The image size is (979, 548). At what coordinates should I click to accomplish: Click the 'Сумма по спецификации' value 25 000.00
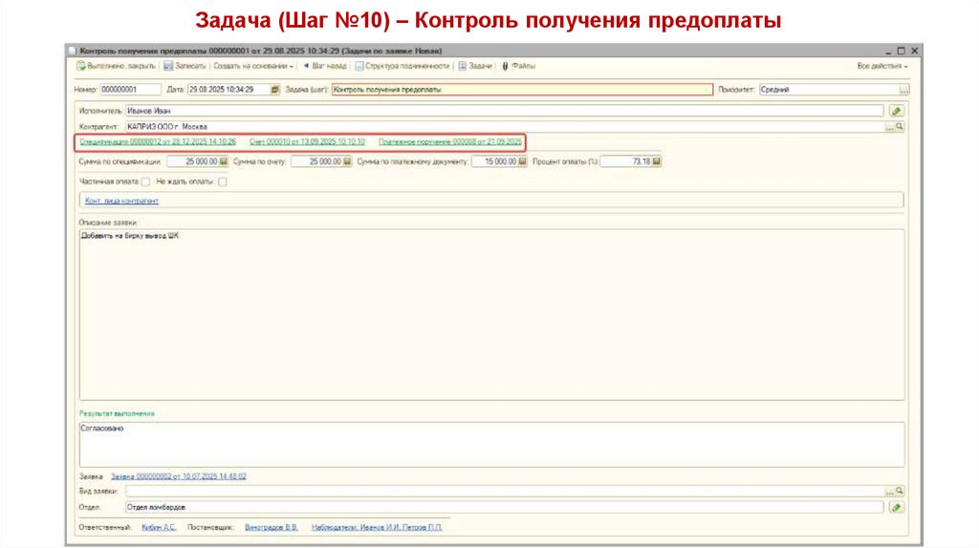(192, 161)
